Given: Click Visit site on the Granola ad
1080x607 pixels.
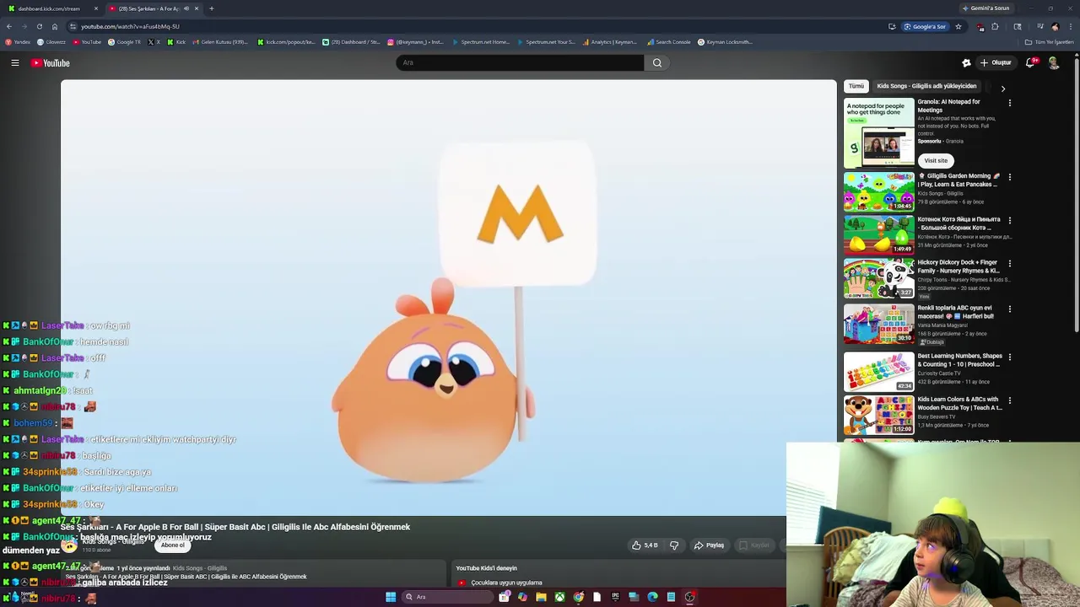Looking at the screenshot, I should (x=936, y=160).
